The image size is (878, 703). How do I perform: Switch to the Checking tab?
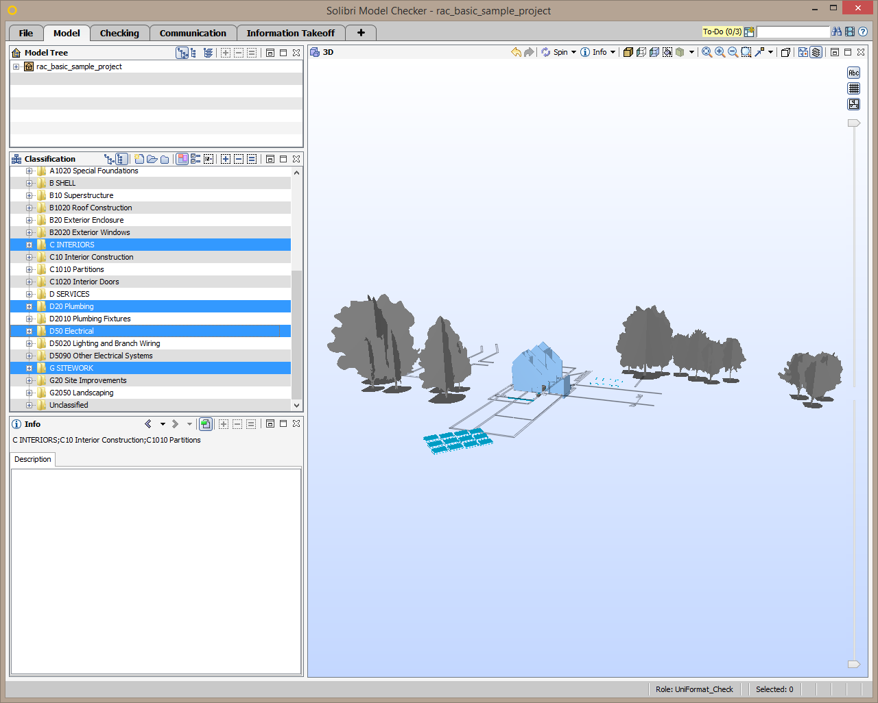point(119,33)
